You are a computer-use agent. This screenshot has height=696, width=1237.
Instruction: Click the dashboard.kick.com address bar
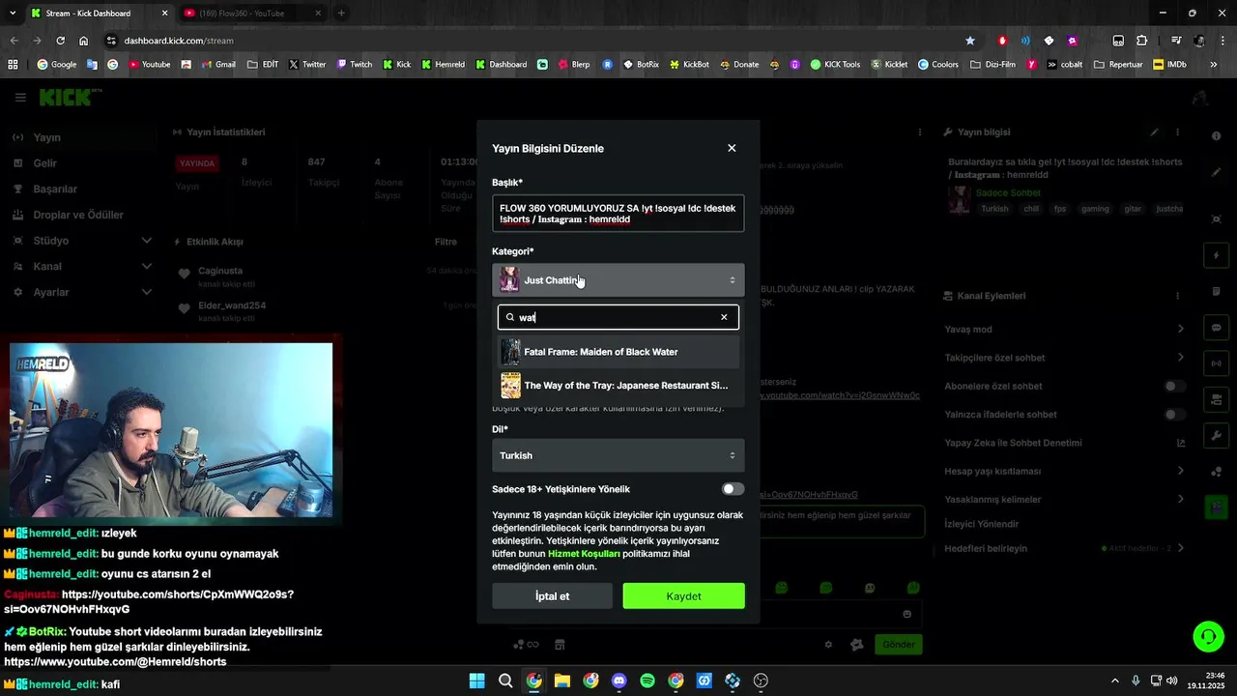tap(532, 41)
